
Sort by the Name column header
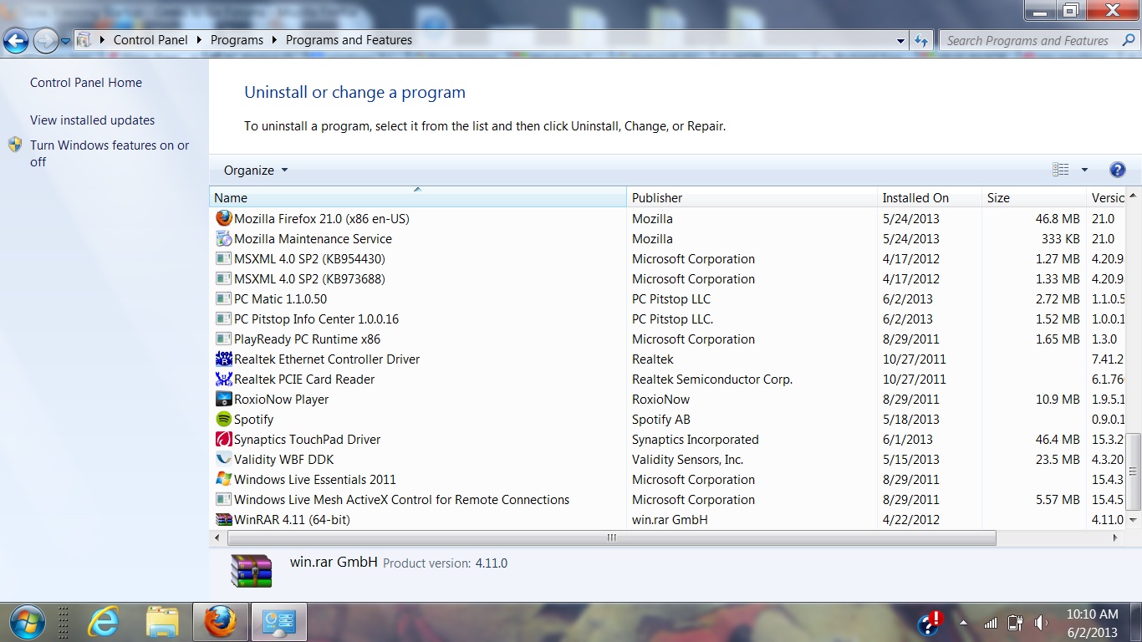tap(417, 197)
